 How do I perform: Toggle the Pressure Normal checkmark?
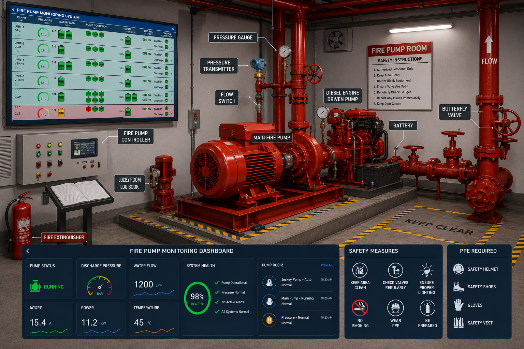point(217,292)
